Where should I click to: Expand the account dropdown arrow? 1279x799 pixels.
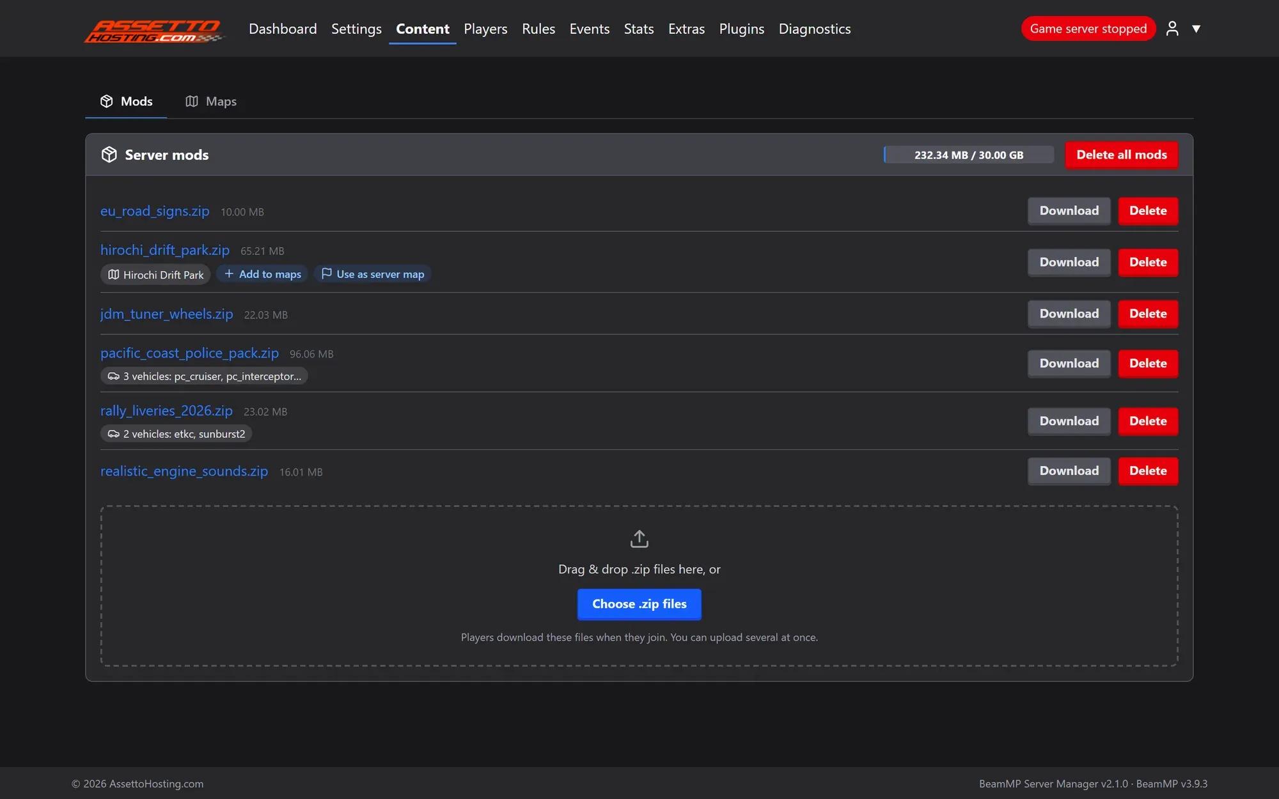point(1196,29)
